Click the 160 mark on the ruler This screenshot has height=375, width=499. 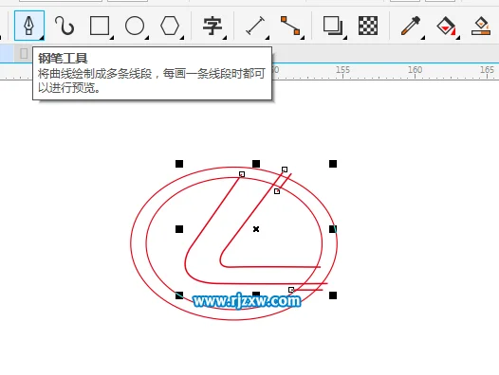click(x=415, y=69)
